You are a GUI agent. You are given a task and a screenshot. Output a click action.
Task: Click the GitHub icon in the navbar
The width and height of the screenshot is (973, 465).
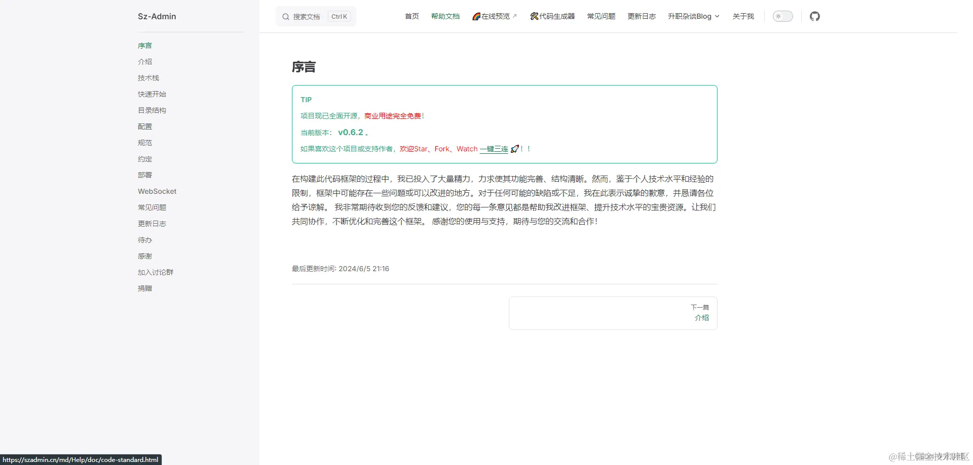pyautogui.click(x=815, y=16)
